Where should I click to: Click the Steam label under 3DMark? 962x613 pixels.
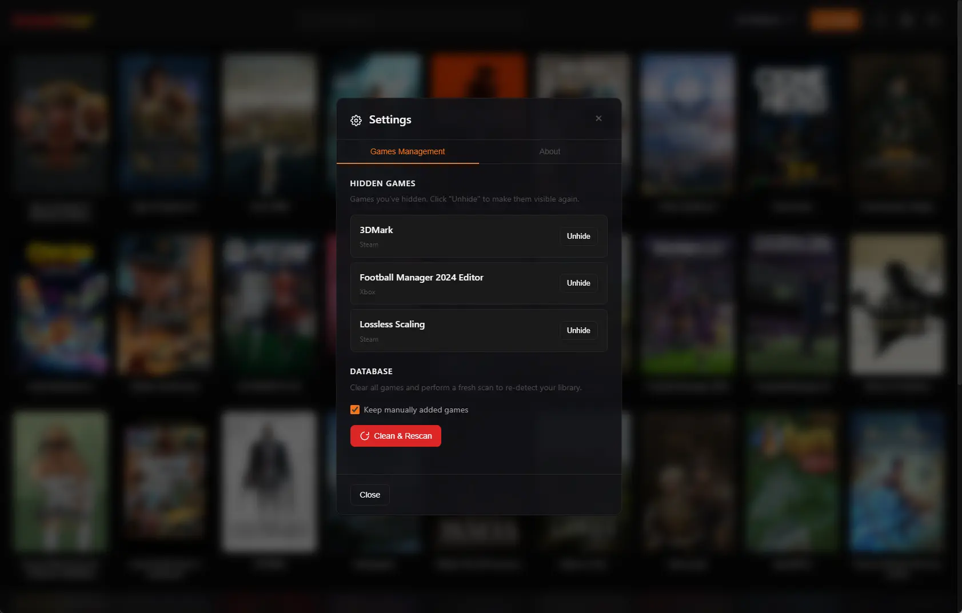[369, 245]
